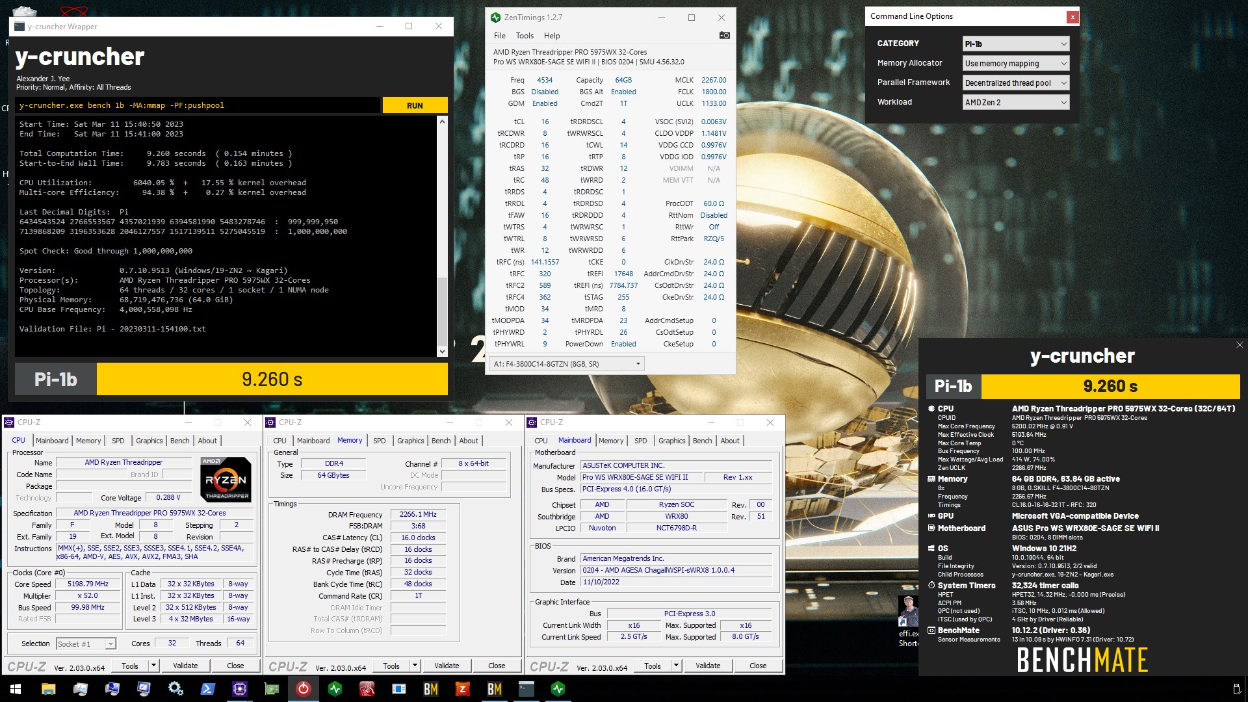The height and width of the screenshot is (702, 1248).
Task: Click the tRFC (ns) value 141.1557 in ZenTimings
Action: coord(545,262)
